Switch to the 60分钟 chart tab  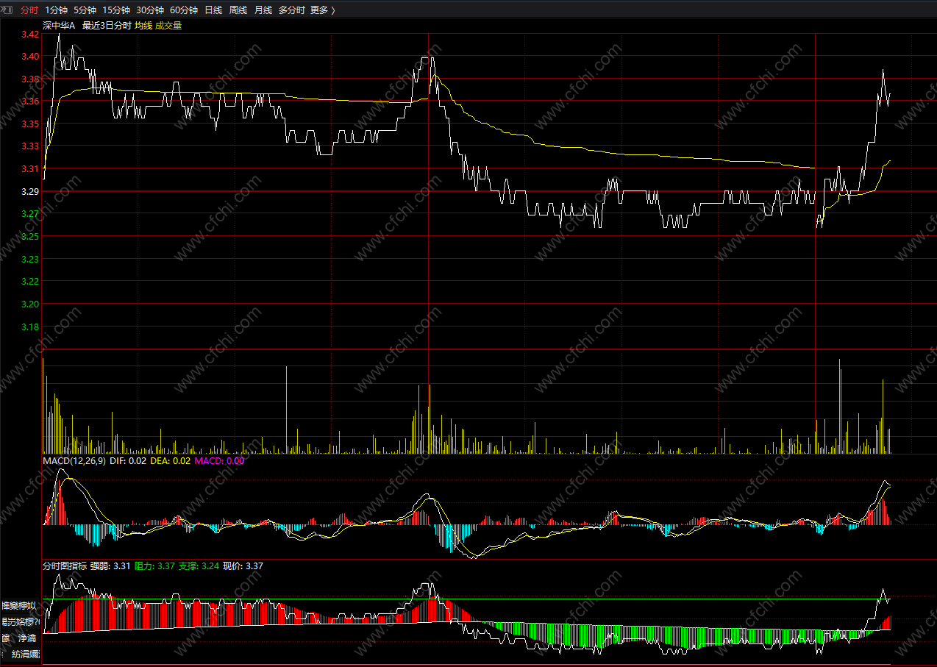(x=184, y=10)
